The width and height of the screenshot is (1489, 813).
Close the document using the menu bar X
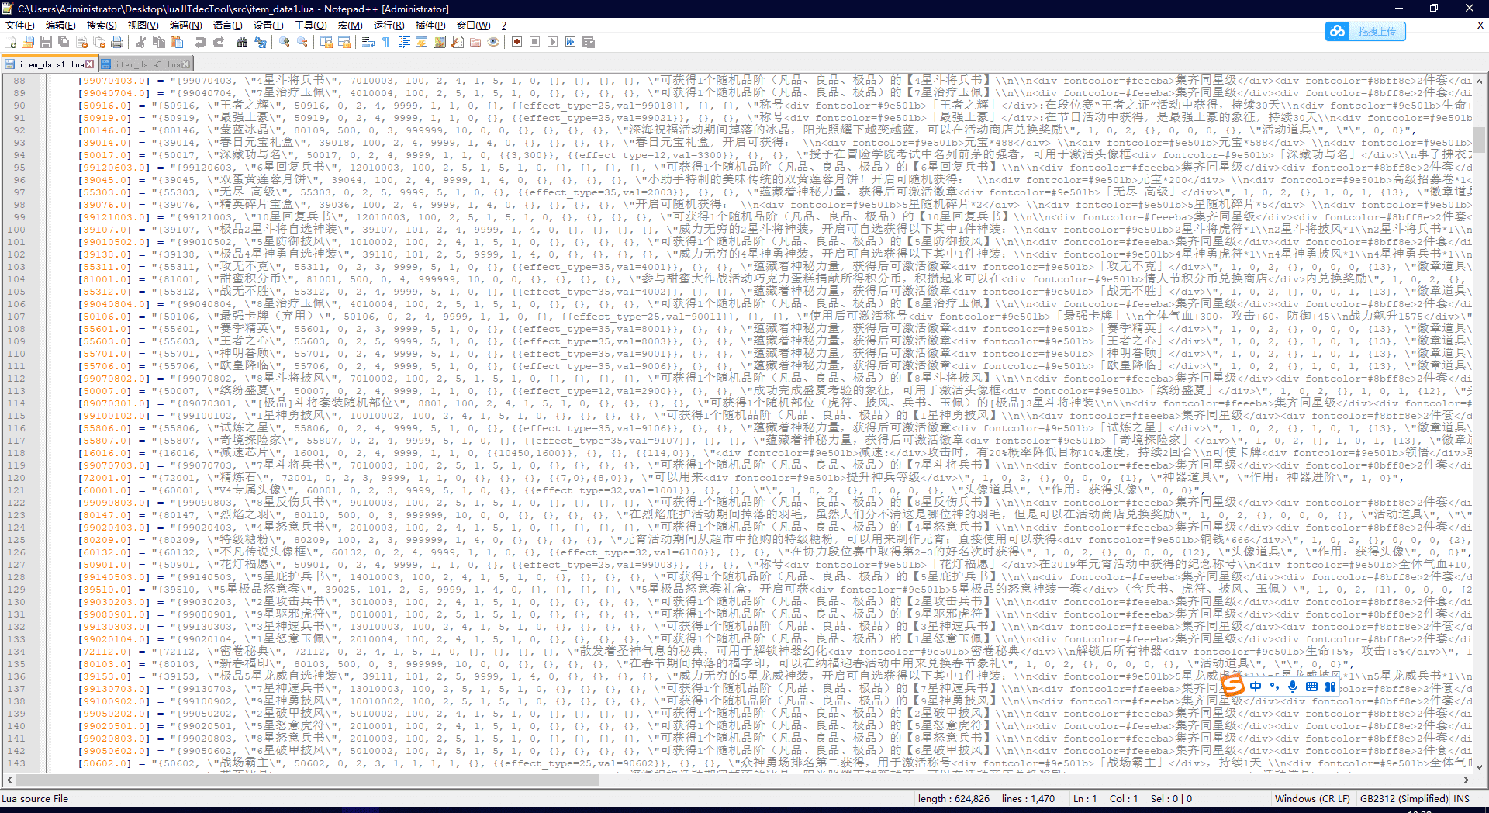click(1480, 26)
